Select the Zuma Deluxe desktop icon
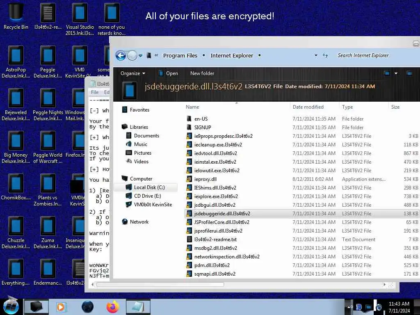The image size is (420, 315). point(48,233)
